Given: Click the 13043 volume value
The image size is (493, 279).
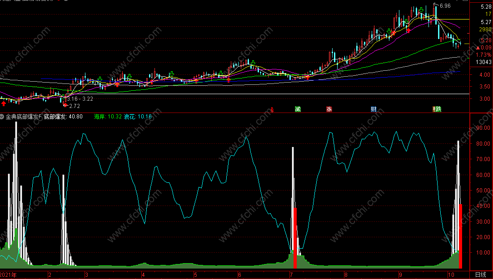Looking at the screenshot, I should pos(483,62).
